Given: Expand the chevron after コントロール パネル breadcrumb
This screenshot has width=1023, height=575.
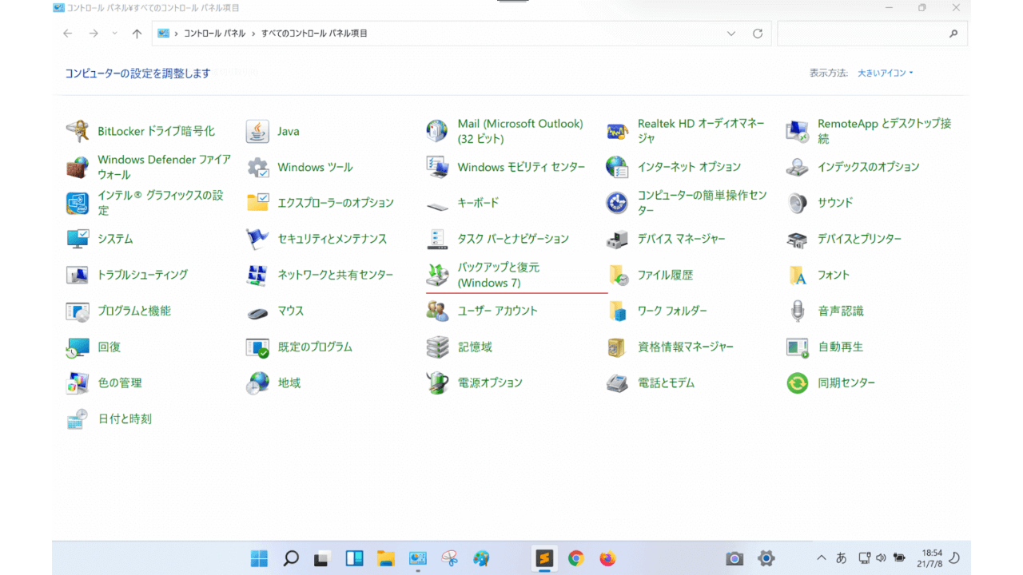Looking at the screenshot, I should pyautogui.click(x=253, y=34).
